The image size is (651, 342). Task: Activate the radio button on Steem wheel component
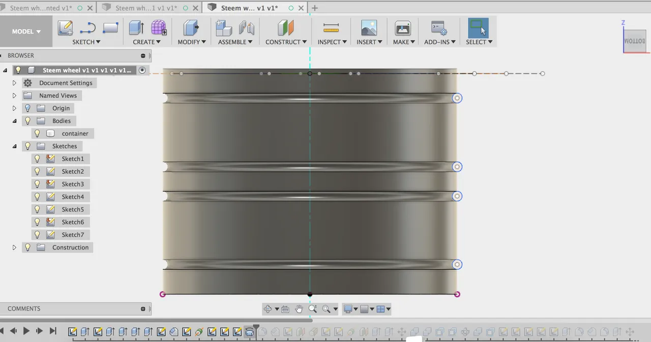[142, 70]
